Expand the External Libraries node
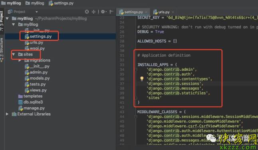The width and height of the screenshot is (258, 150). click(7, 114)
